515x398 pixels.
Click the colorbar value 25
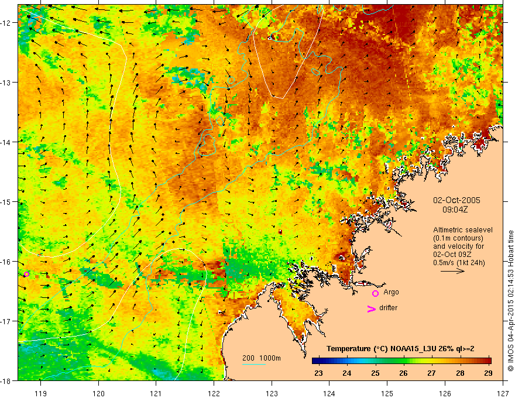375,373
